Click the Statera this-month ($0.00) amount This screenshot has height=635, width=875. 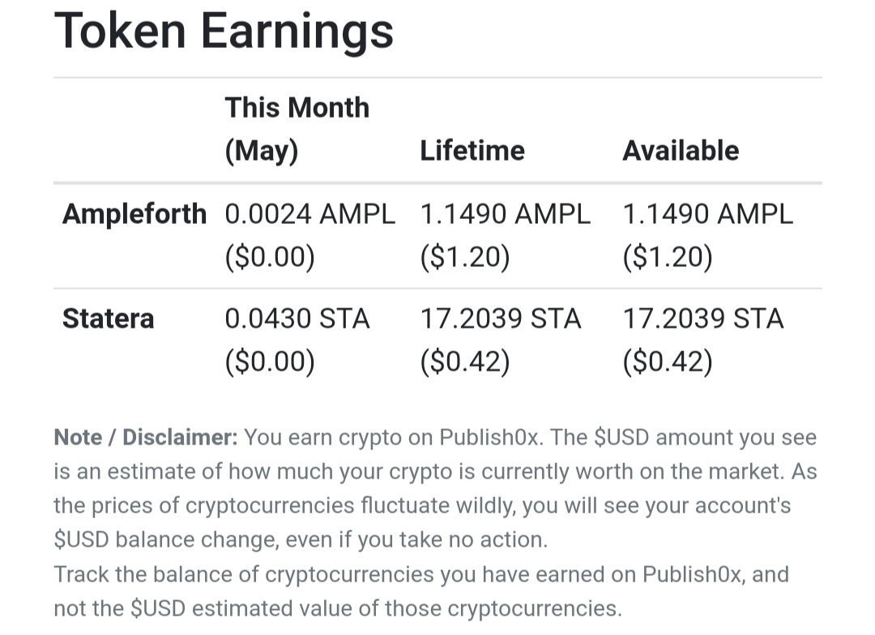pos(270,362)
